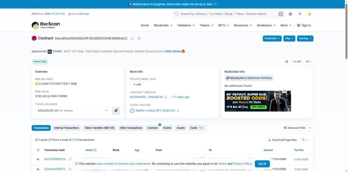The image size is (348, 173).
Task: Open Sablier Lockup NFT token tracker link
Action: 157,111
